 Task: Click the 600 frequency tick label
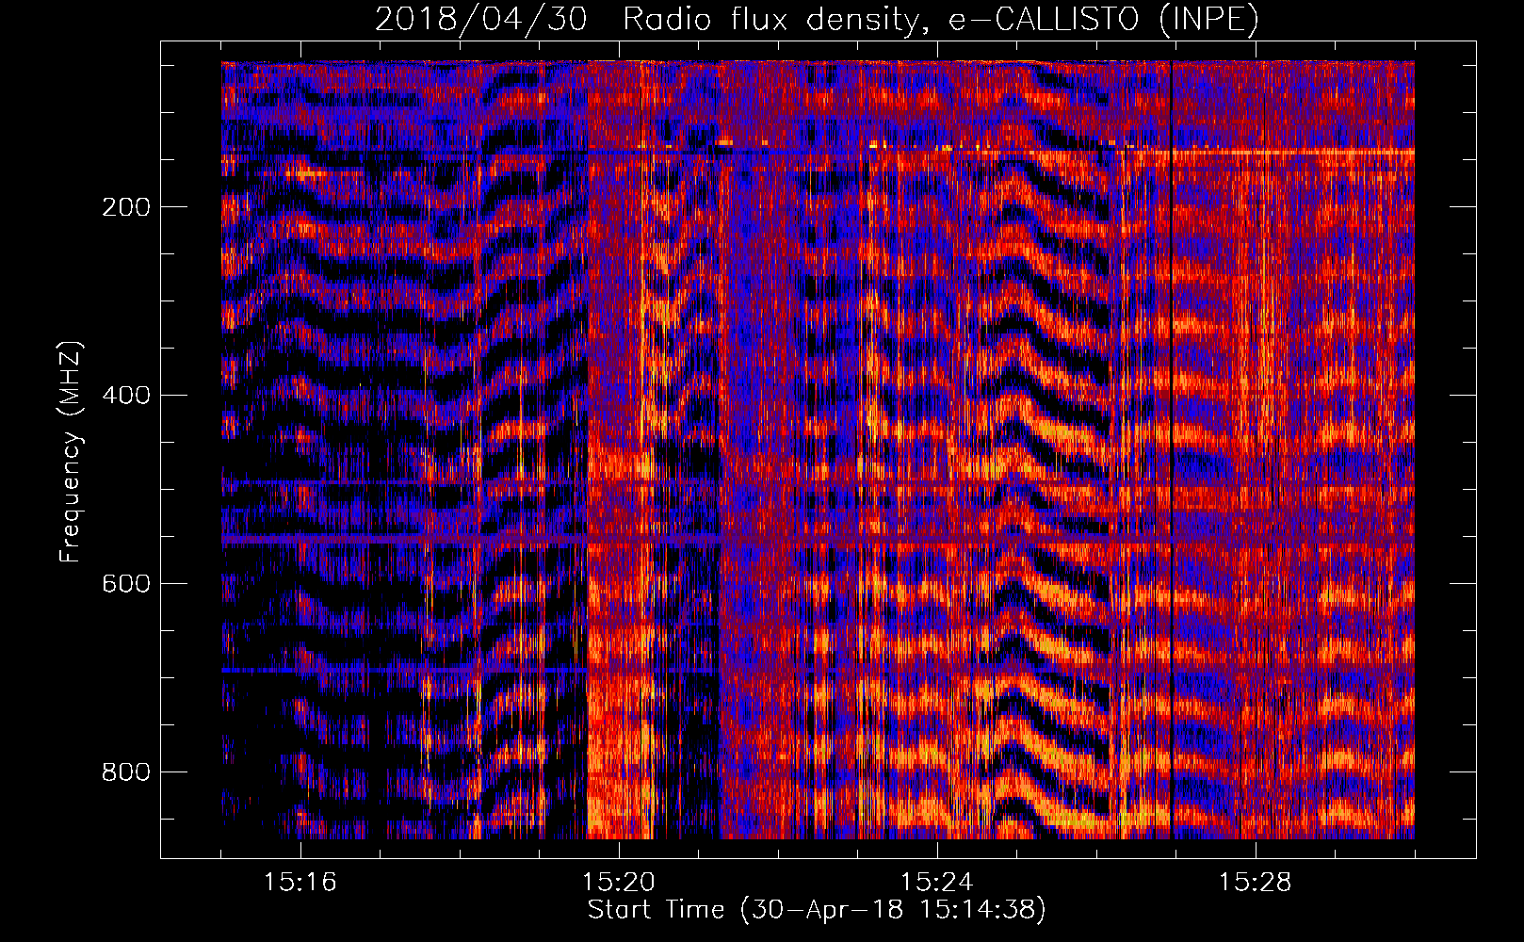click(x=126, y=583)
